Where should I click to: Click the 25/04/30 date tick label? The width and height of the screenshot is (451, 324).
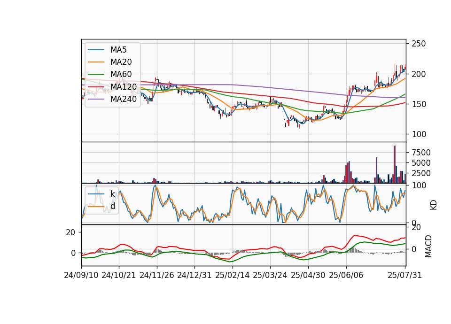pyautogui.click(x=308, y=275)
